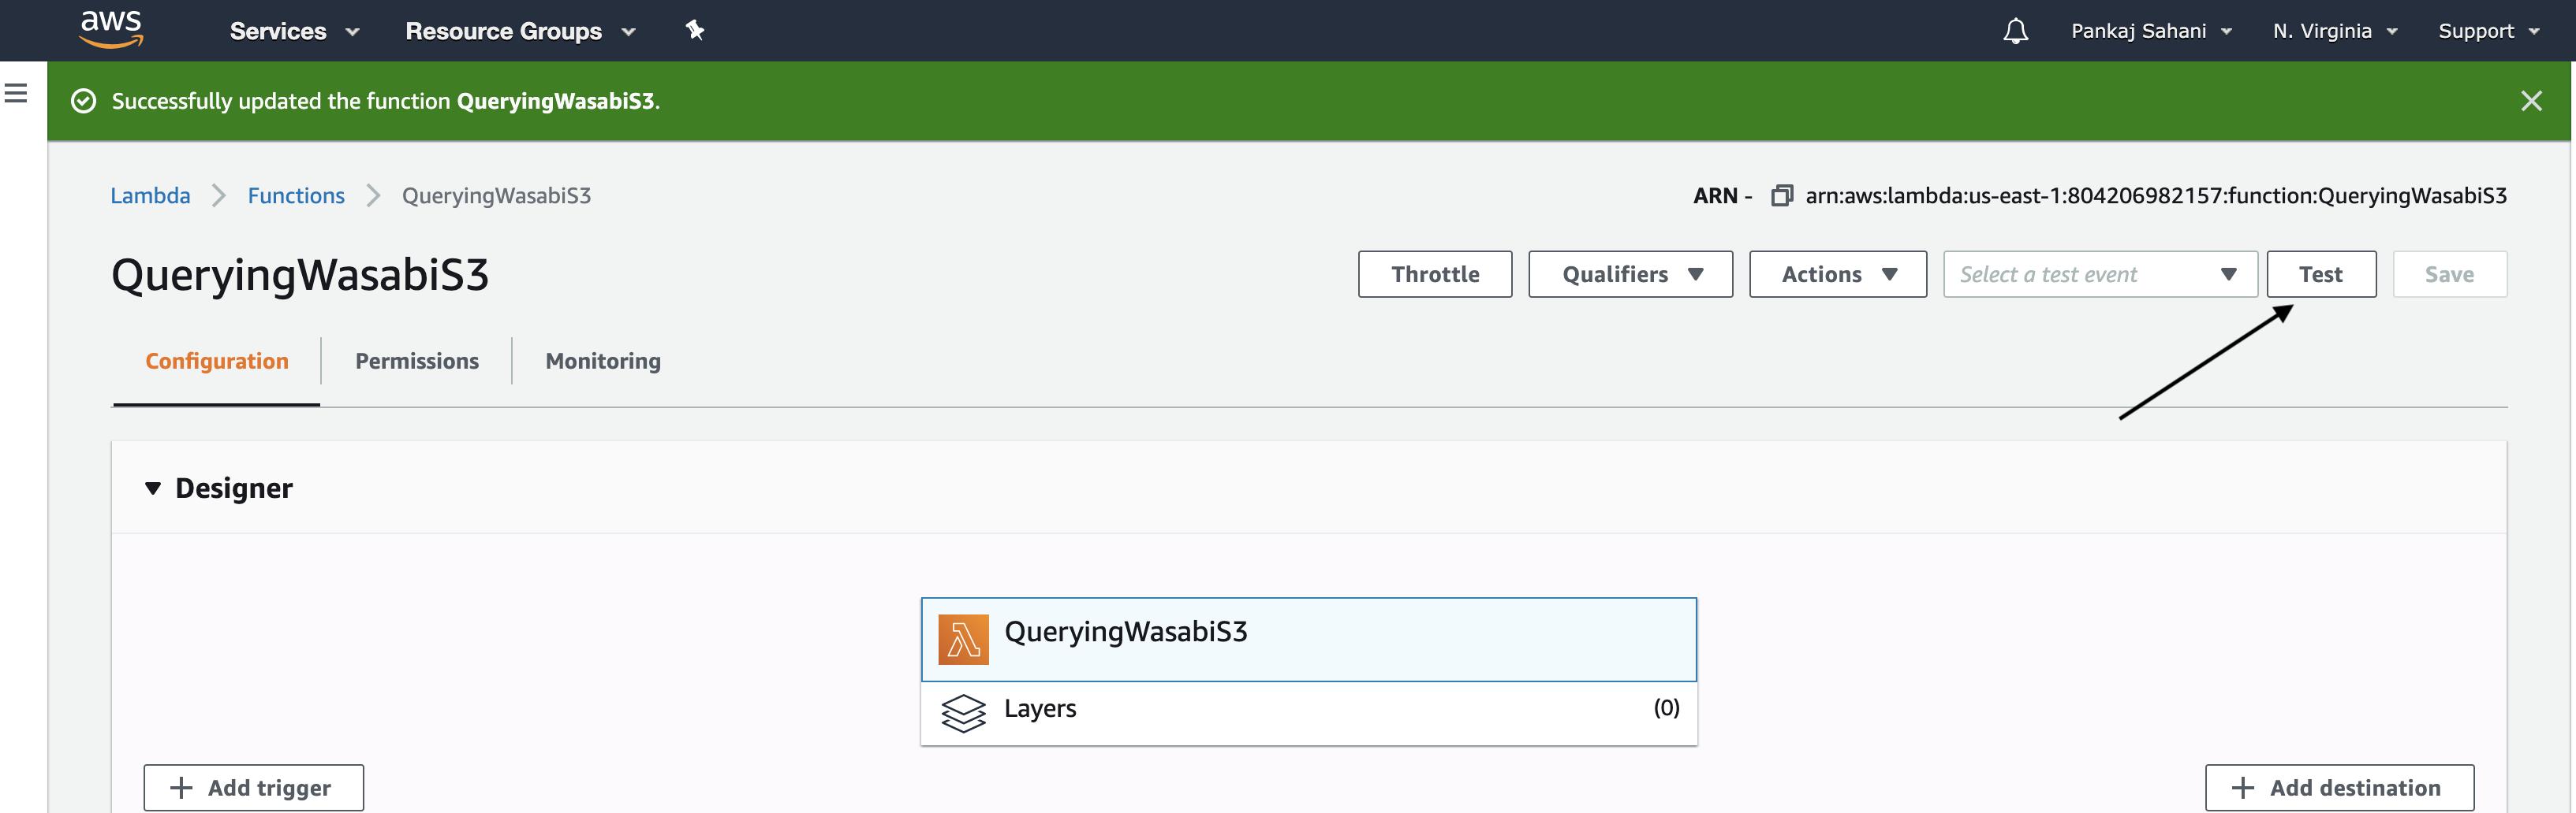The image size is (2576, 813).
Task: Open the Support dropdown menu
Action: pos(2488,31)
